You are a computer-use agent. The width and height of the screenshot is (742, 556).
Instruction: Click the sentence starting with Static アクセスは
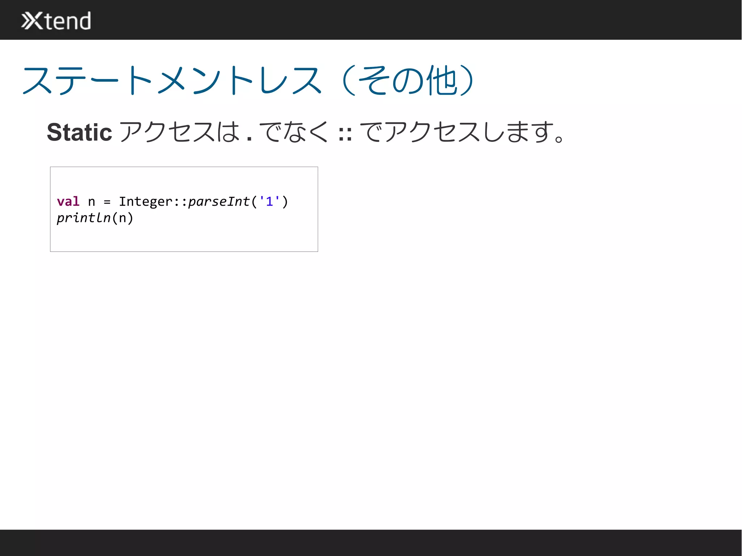(305, 132)
